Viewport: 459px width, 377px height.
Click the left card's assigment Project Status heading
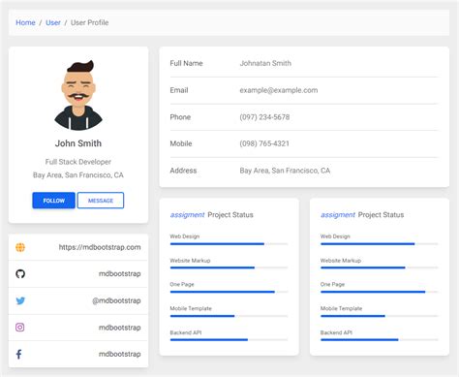click(x=212, y=215)
